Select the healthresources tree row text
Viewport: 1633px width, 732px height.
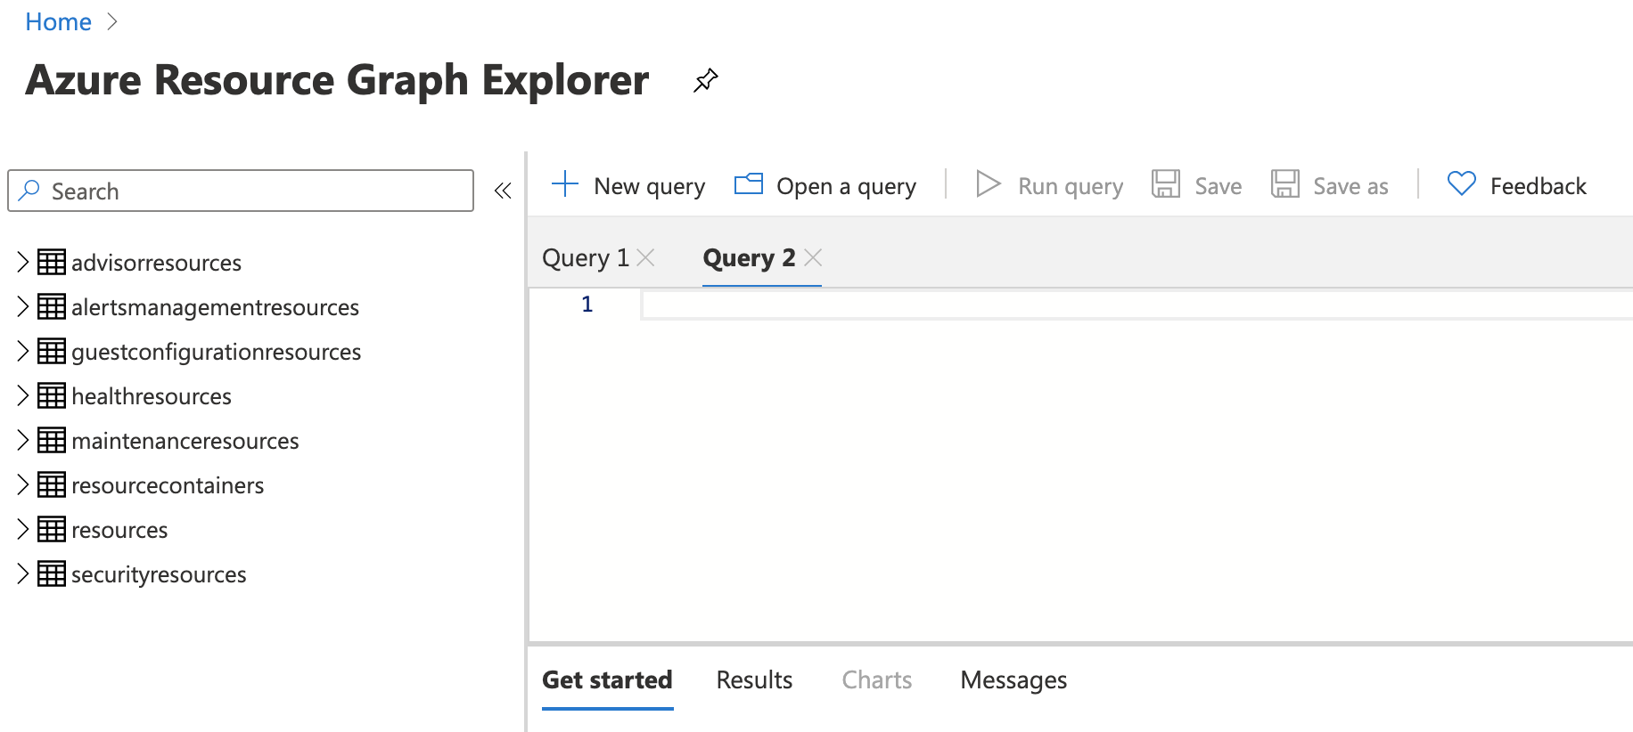coord(152,396)
